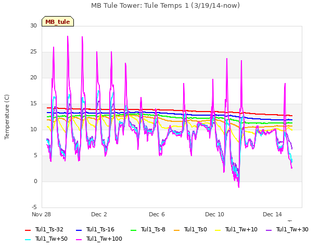Click the yellow Tul1_Tw+10 legend swatch

tap(218, 230)
